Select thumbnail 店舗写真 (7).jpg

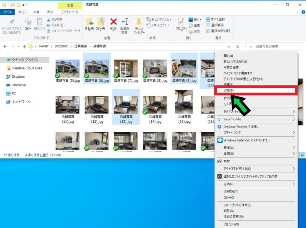(x=126, y=69)
